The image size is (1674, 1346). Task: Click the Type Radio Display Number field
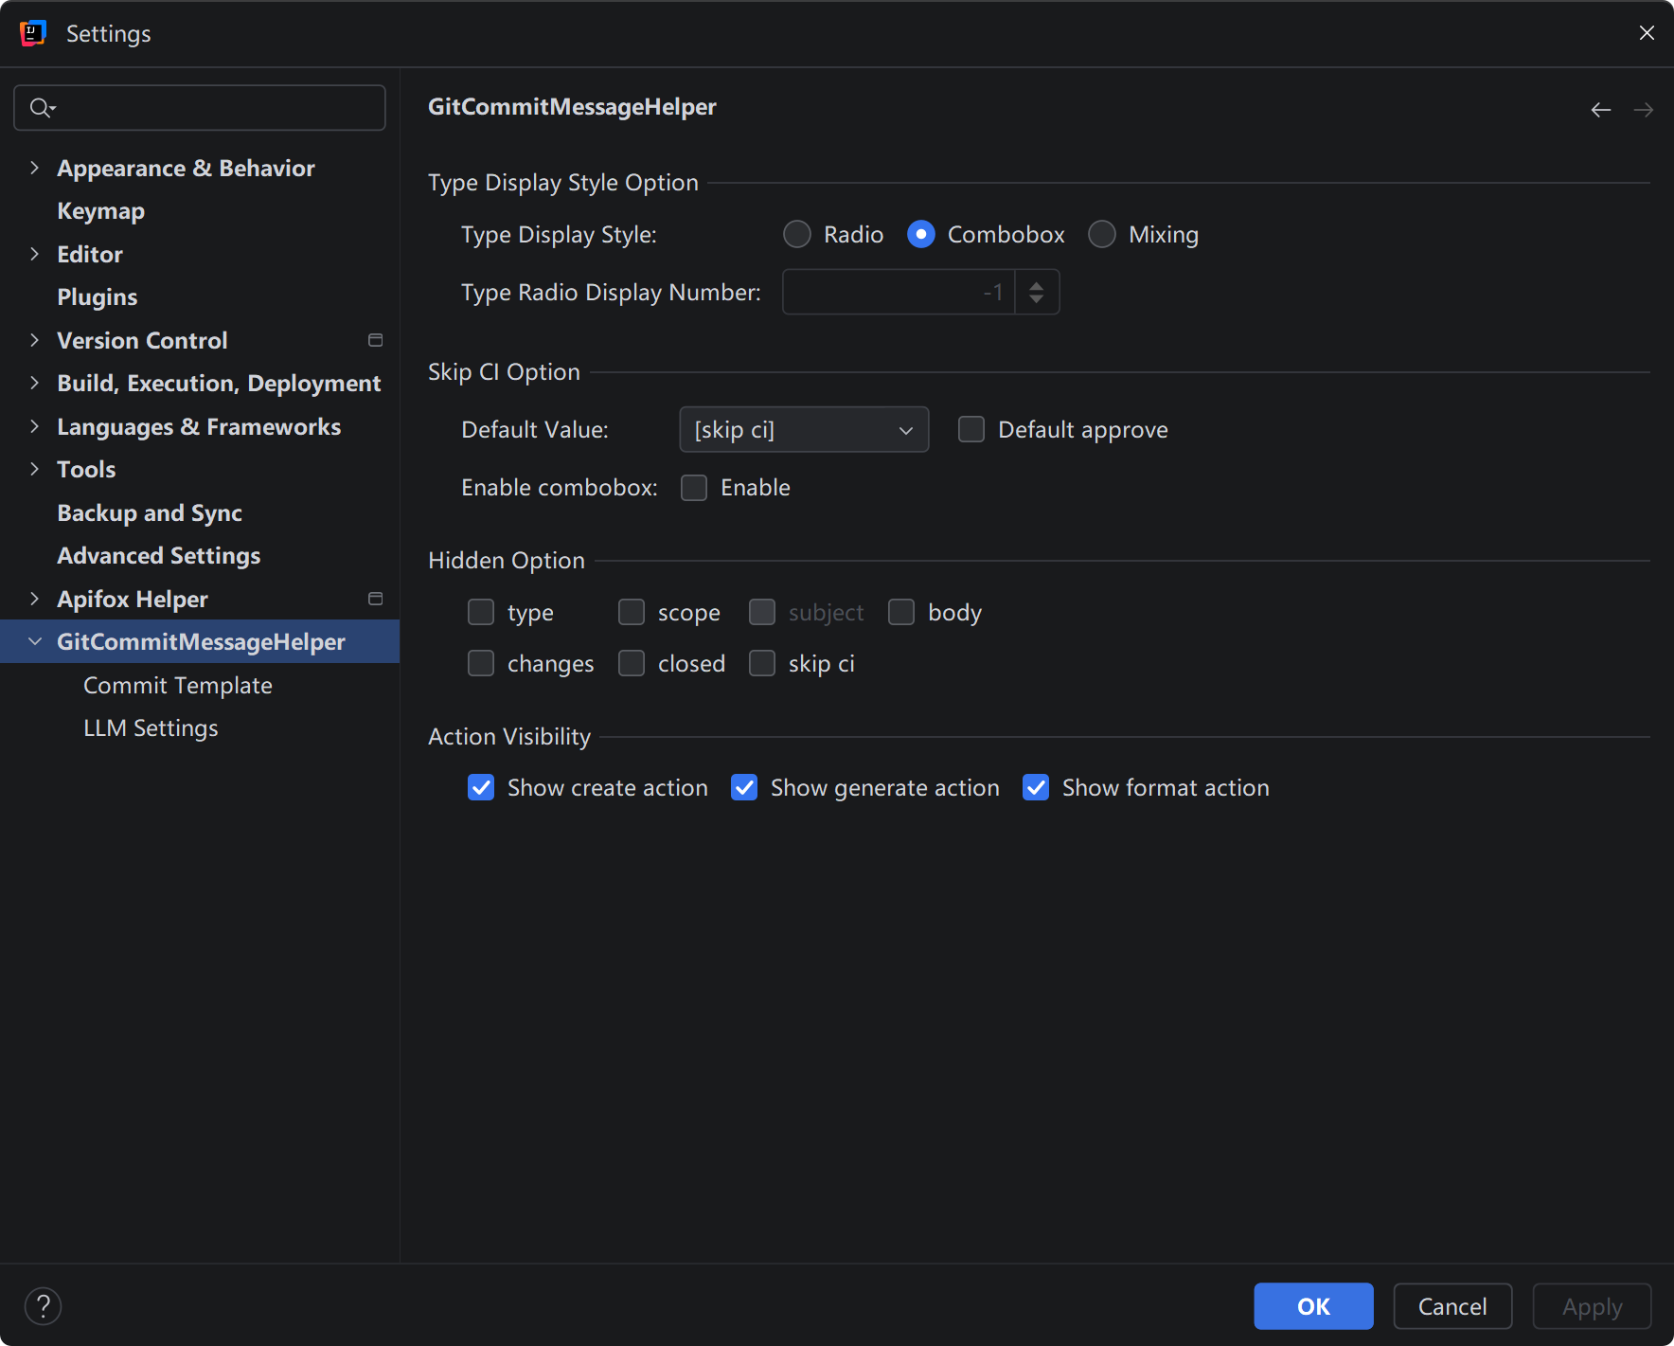899,292
